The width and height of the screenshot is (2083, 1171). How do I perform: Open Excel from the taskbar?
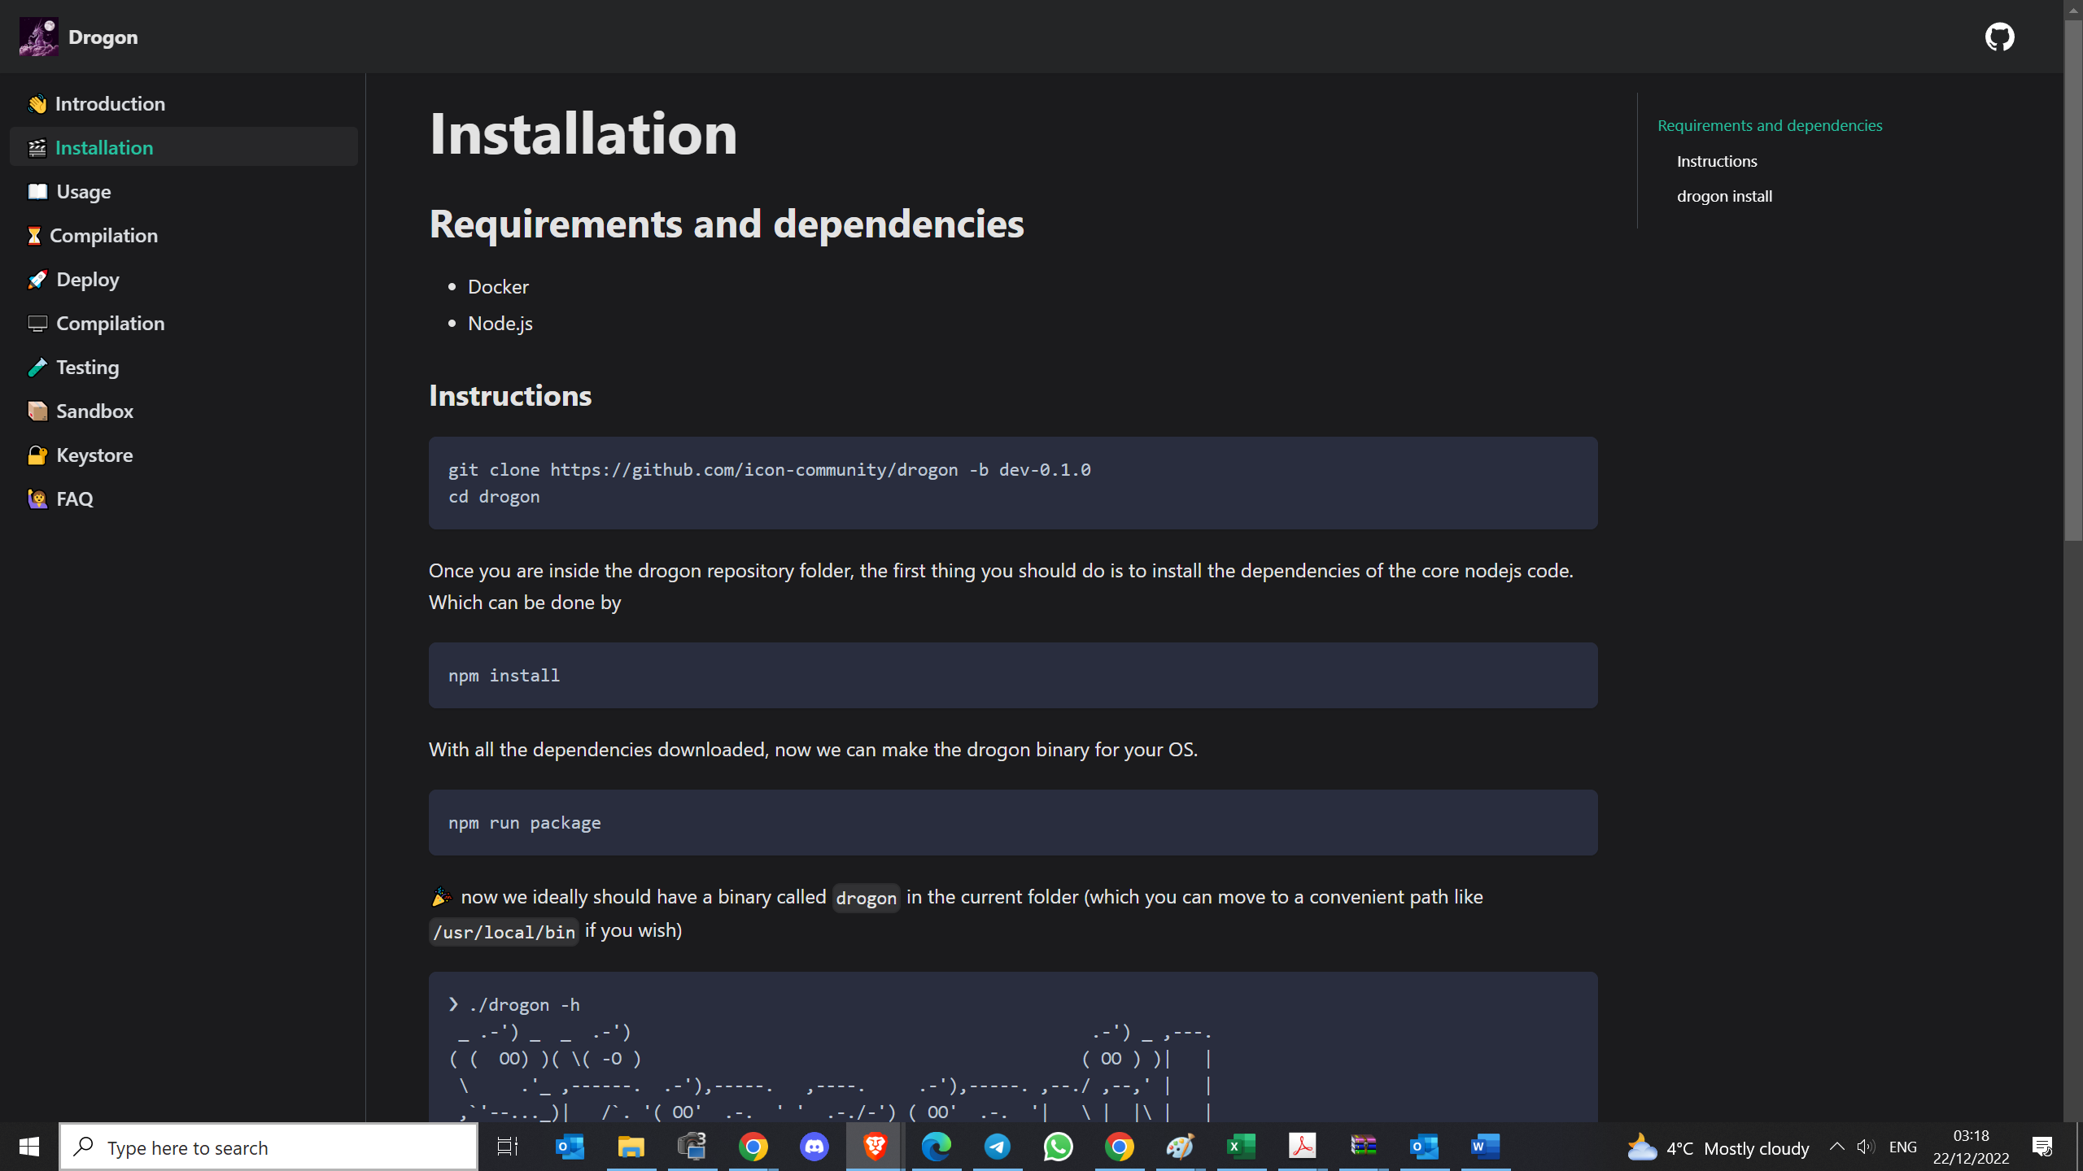coord(1241,1147)
